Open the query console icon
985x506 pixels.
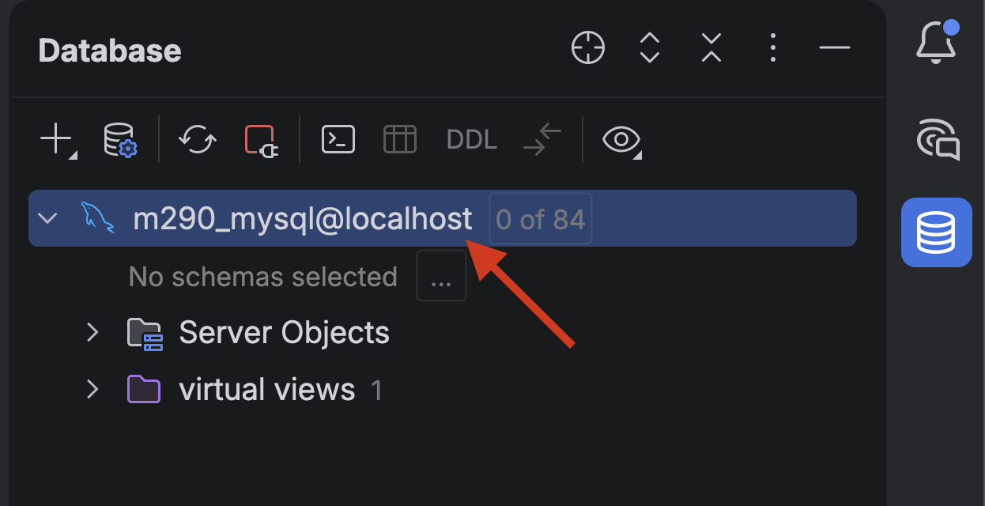pyautogui.click(x=338, y=140)
